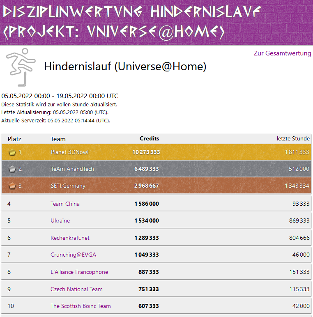This screenshot has width=313, height=317.
Task: Click the date range 05.05.2022 - 19.05.2022 text
Action: 60,96
